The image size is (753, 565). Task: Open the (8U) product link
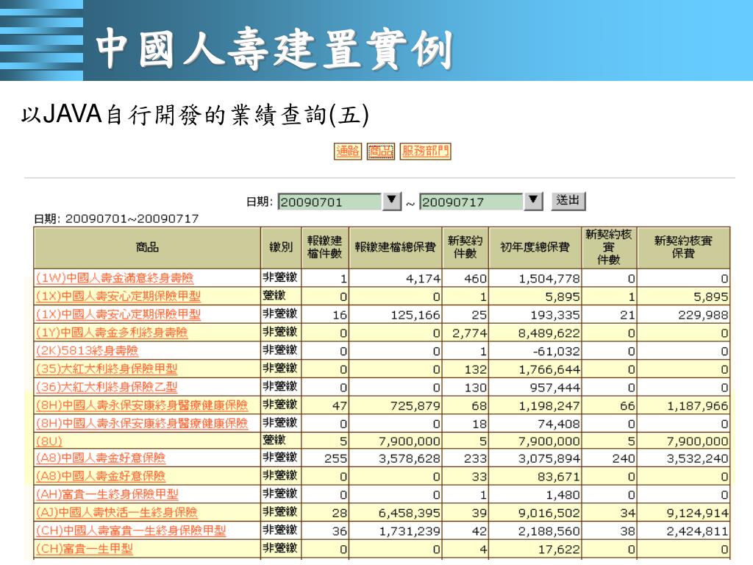(x=49, y=441)
